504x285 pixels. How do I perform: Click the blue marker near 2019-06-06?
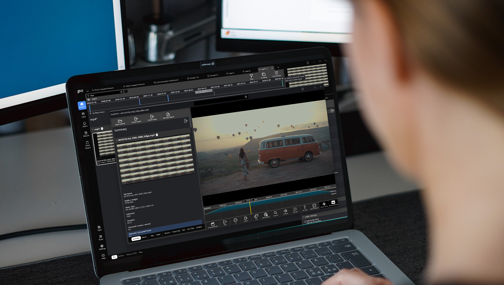tap(140, 102)
